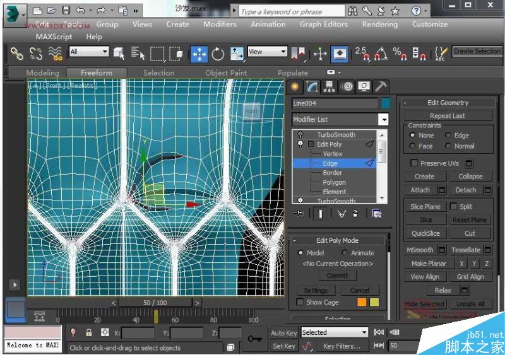Open the Modify command panel tab
This screenshot has height=355, width=505.
312,86
